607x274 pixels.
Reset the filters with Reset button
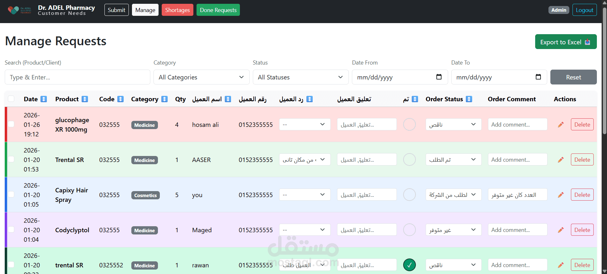pyautogui.click(x=573, y=77)
